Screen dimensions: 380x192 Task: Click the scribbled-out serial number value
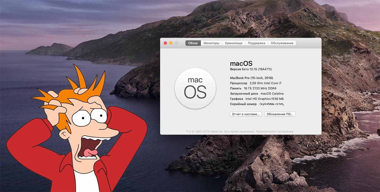point(272,104)
